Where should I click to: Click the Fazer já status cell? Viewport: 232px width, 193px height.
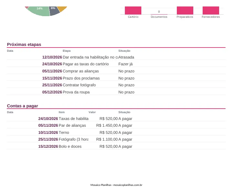[x=126, y=64]
